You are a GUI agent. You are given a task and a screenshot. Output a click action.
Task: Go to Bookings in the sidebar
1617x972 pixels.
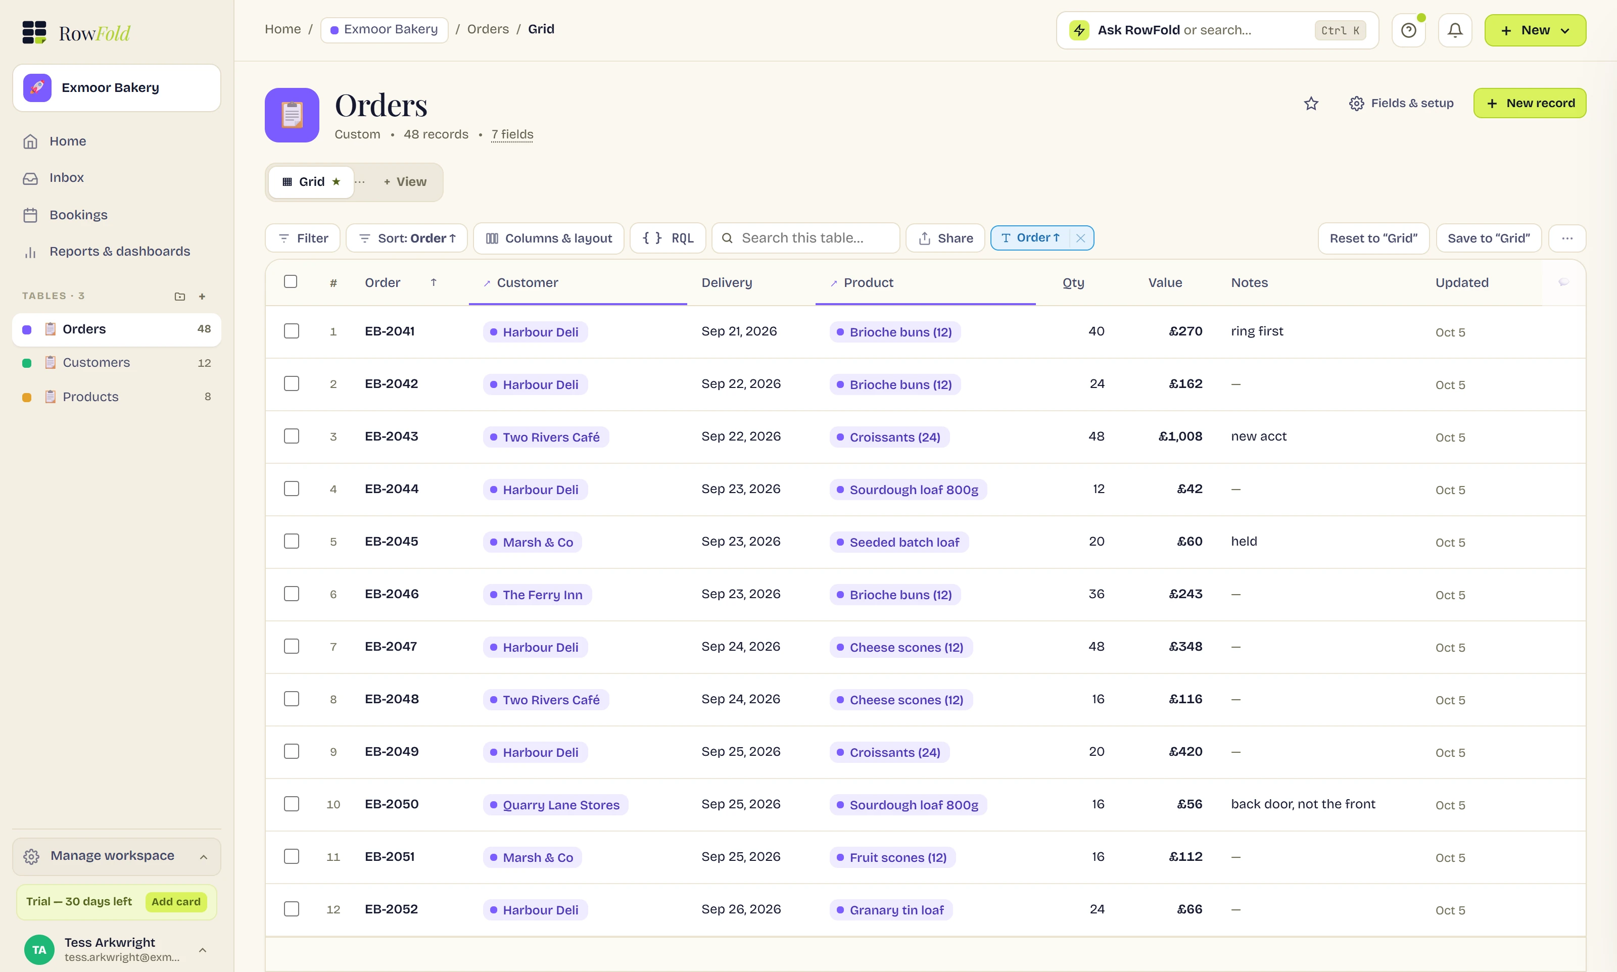117,215
